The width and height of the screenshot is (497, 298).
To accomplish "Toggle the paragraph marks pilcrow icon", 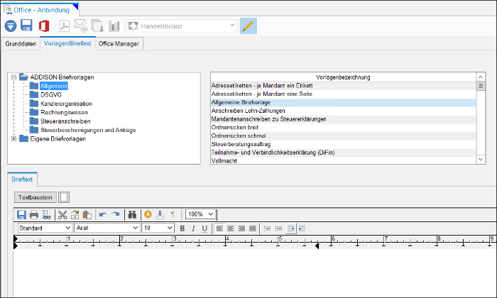I will [173, 215].
